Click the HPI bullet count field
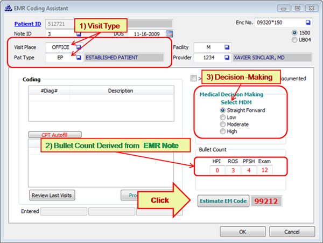Viewport: 323px width, 243px height. (x=217, y=171)
